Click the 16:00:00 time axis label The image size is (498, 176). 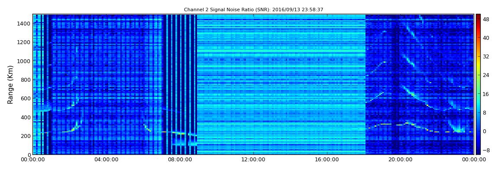coord(327,160)
